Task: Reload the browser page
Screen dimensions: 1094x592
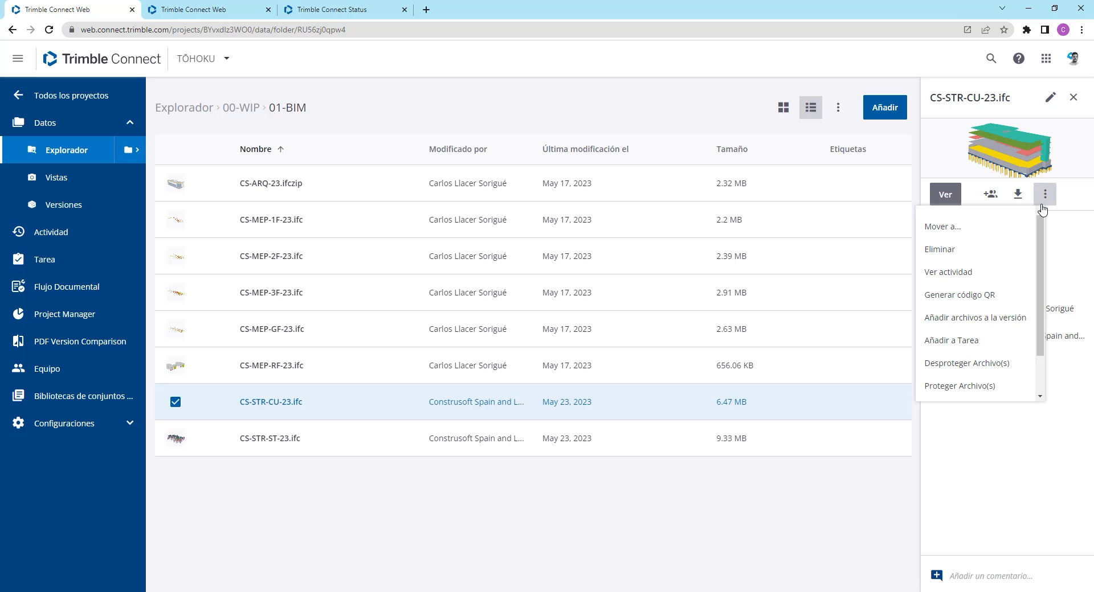Action: 49,30
